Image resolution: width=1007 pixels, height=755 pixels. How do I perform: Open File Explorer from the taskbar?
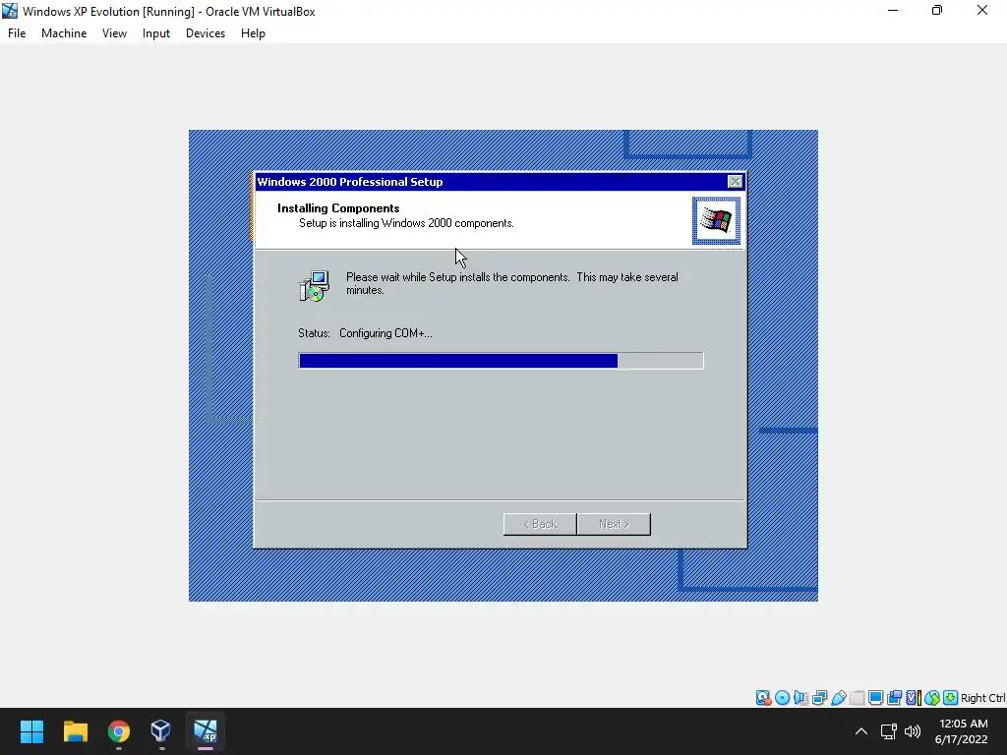pyautogui.click(x=75, y=731)
